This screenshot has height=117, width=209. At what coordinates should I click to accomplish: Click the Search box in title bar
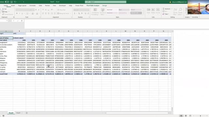105,2
